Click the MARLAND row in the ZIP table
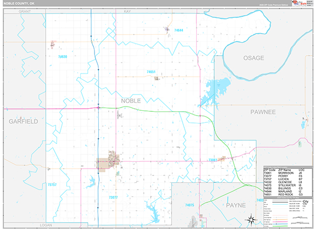This screenshot has width=315, height=229. (x=288, y=192)
